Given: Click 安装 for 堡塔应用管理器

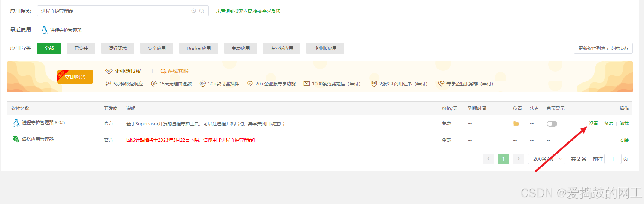Looking at the screenshot, I should point(624,140).
